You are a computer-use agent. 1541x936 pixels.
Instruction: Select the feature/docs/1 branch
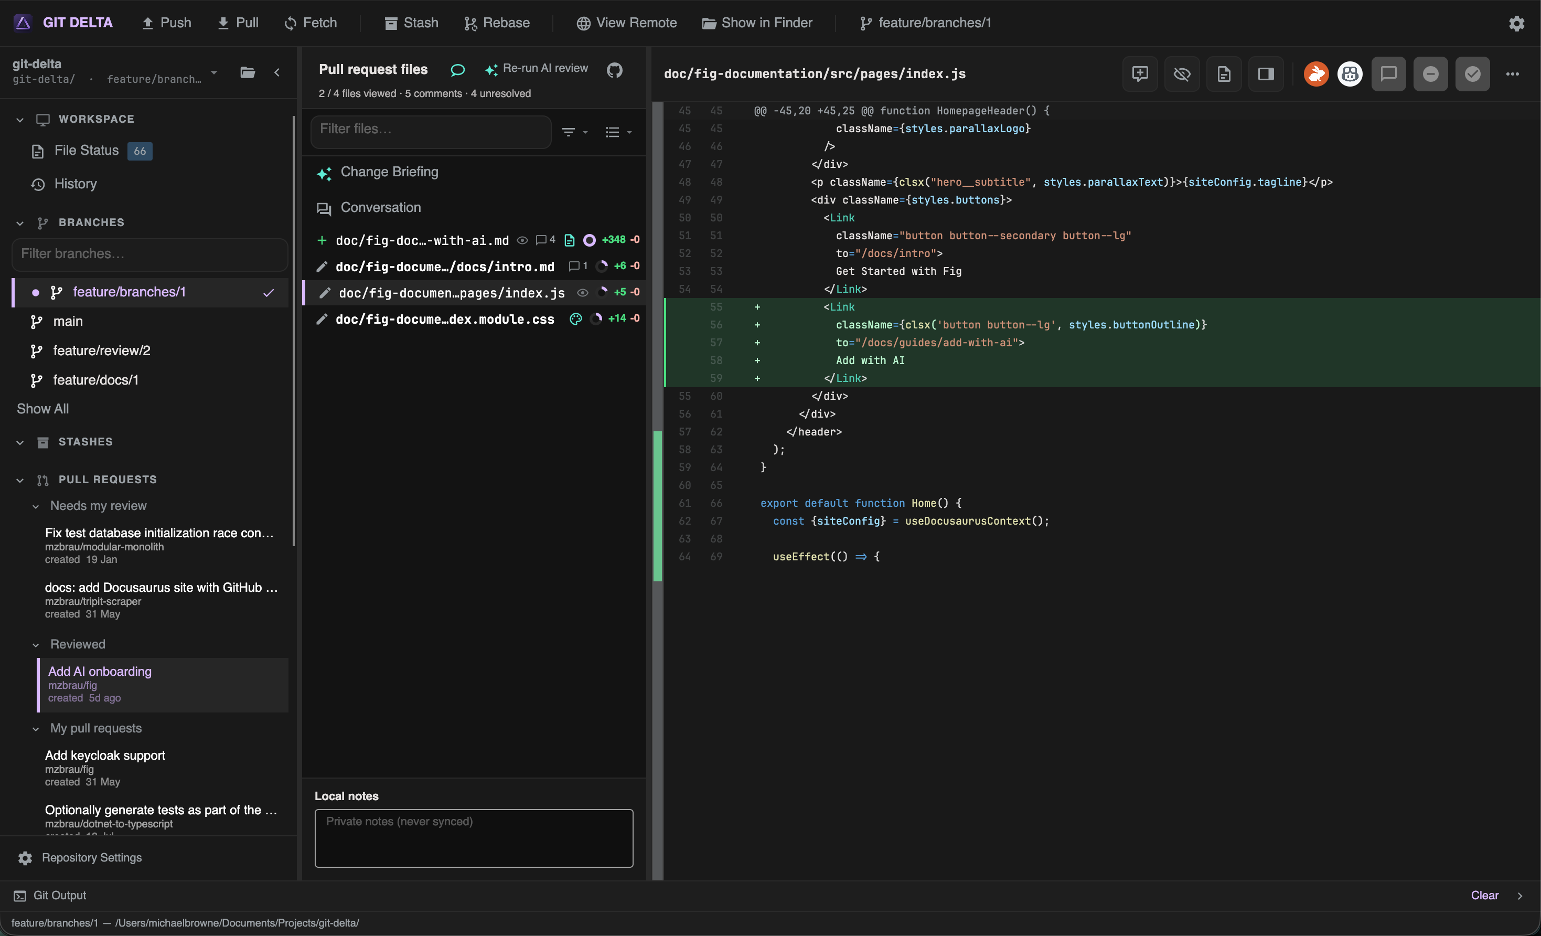click(x=150, y=380)
